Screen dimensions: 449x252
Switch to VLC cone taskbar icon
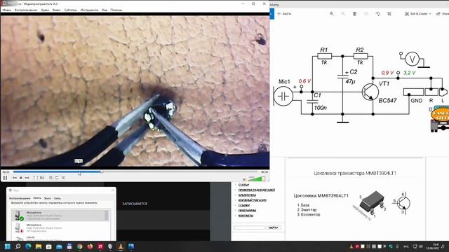[x=121, y=246]
